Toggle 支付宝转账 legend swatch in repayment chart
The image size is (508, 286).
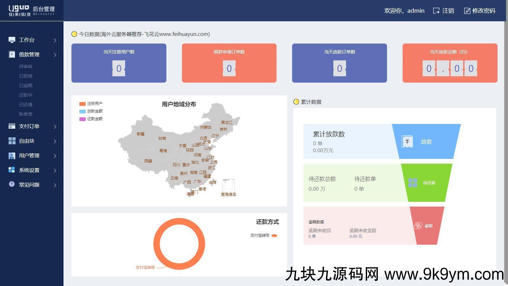click(274, 235)
